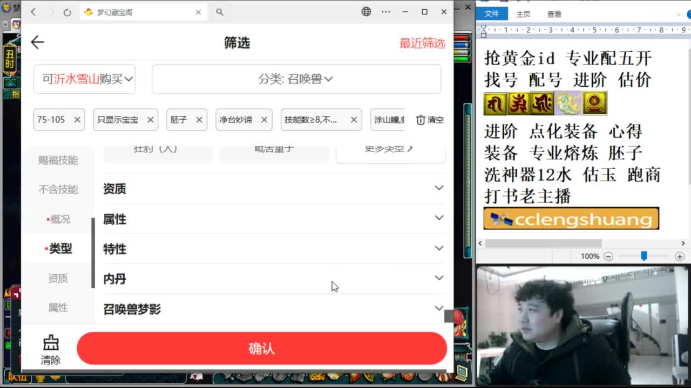This screenshot has width=691, height=388.
Task: Select 概况 in the left sidebar
Action: point(58,219)
